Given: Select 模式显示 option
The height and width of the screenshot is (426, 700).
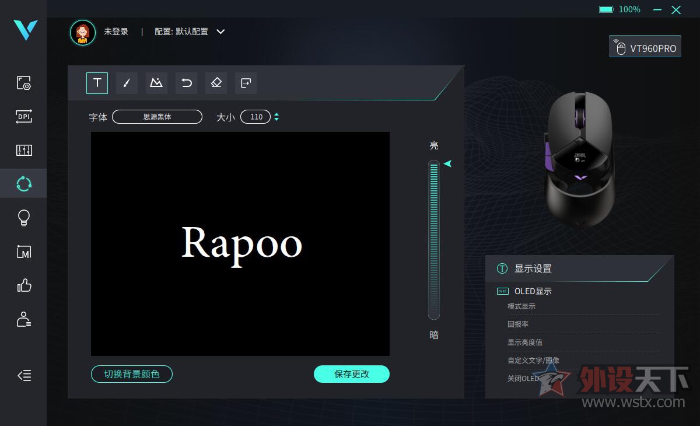Looking at the screenshot, I should click(521, 306).
